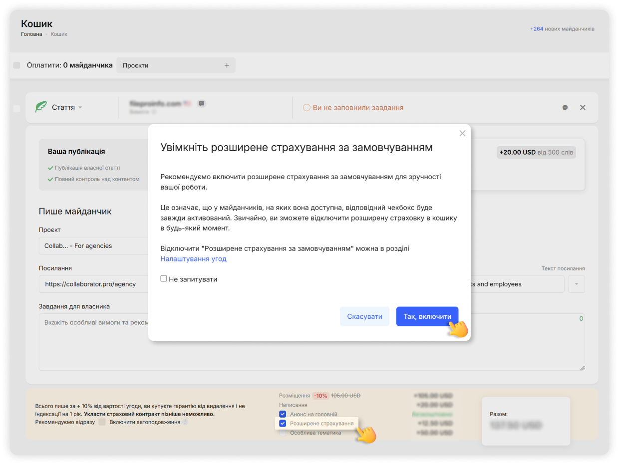Open the 'Налаштування угод' link

pos(193,259)
